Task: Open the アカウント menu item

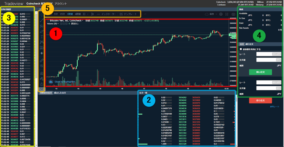Action: click(61, 4)
